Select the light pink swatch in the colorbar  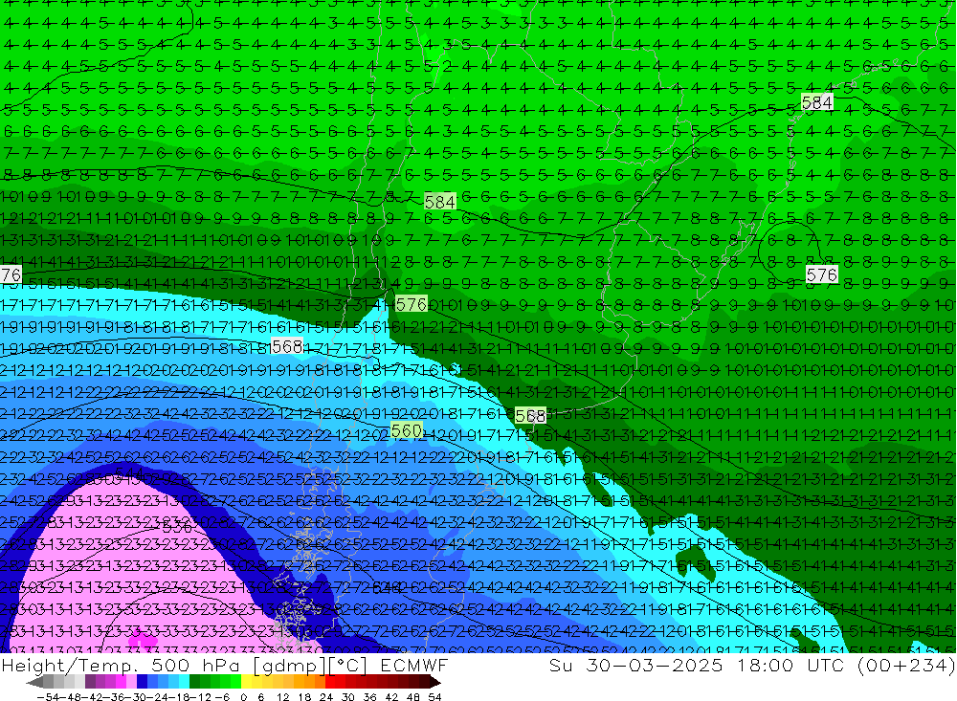pos(132,682)
